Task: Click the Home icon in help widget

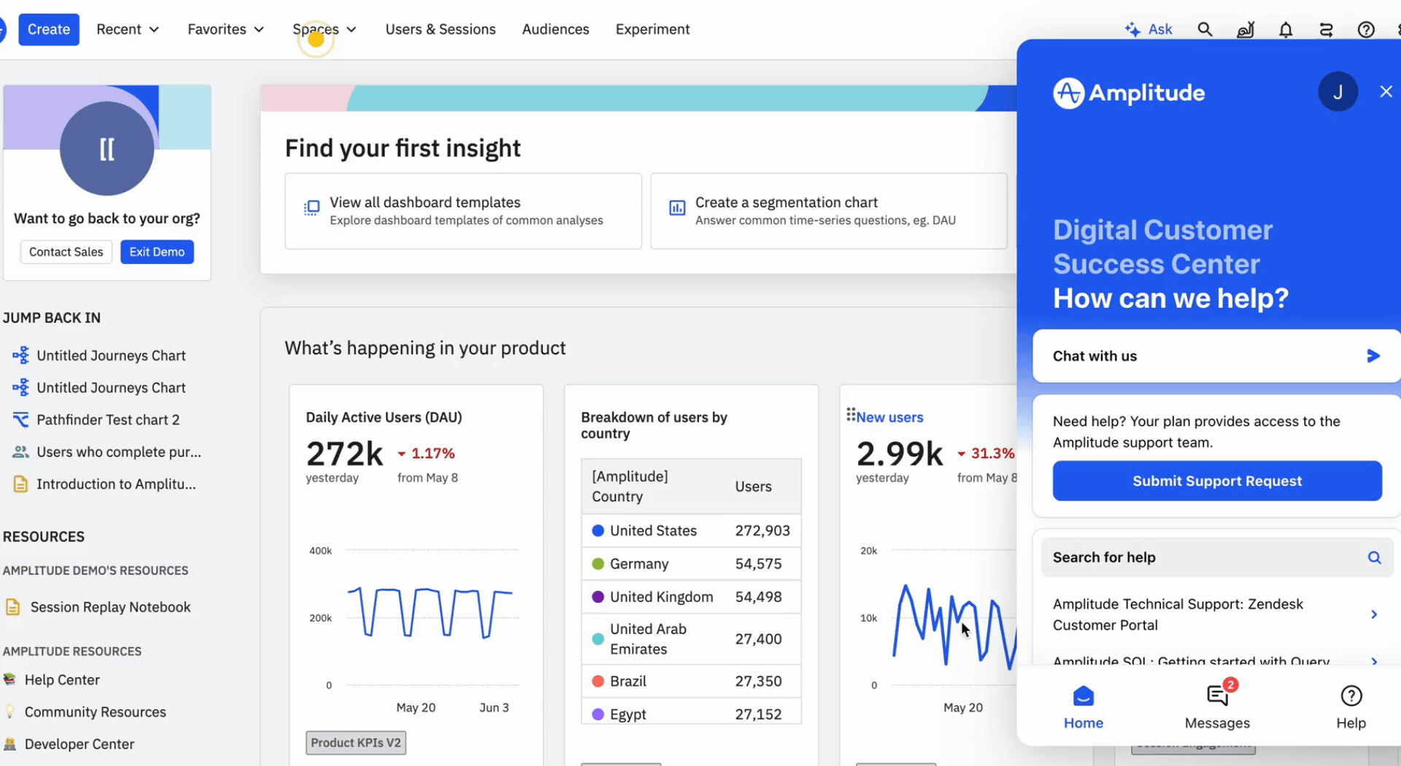Action: pyautogui.click(x=1084, y=697)
